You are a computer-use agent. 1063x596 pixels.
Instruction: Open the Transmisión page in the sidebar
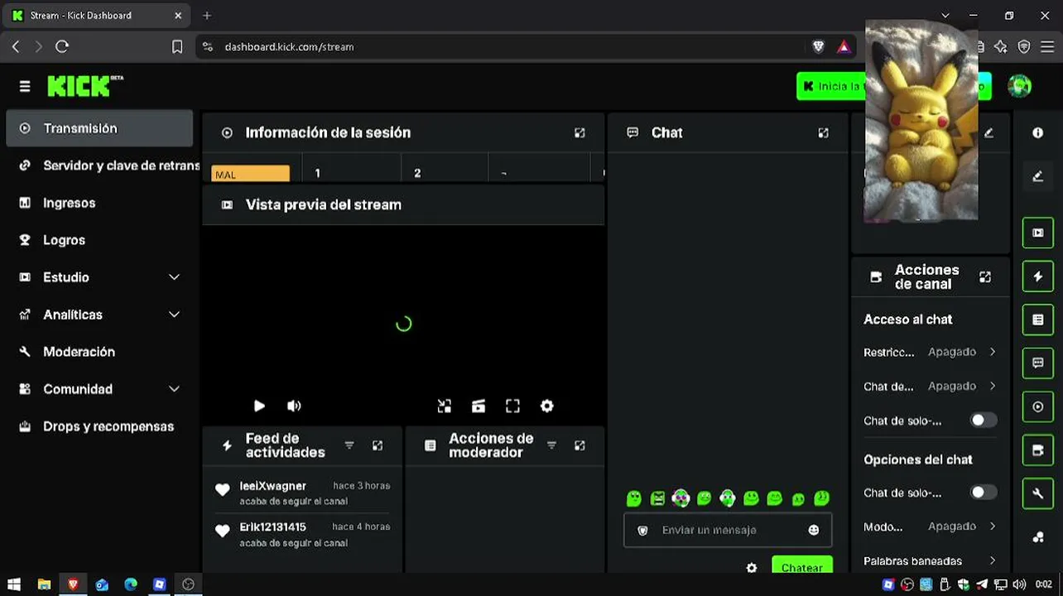click(x=99, y=128)
